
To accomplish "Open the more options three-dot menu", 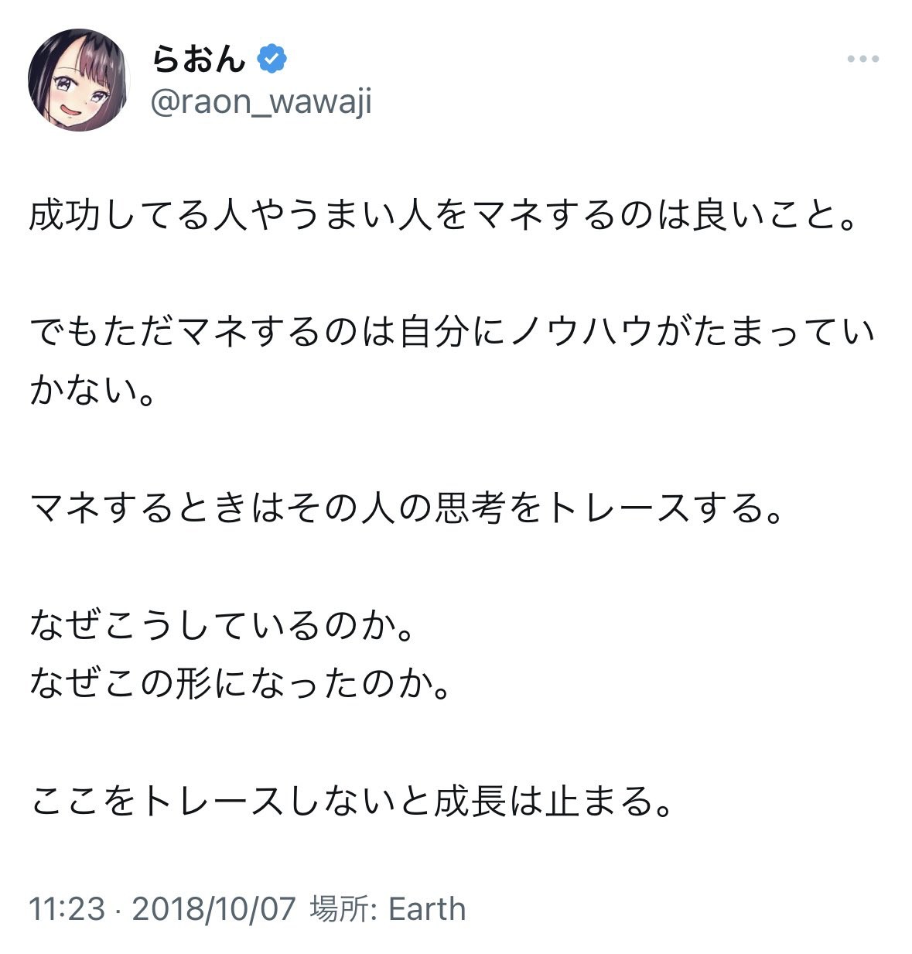I will 862,60.
